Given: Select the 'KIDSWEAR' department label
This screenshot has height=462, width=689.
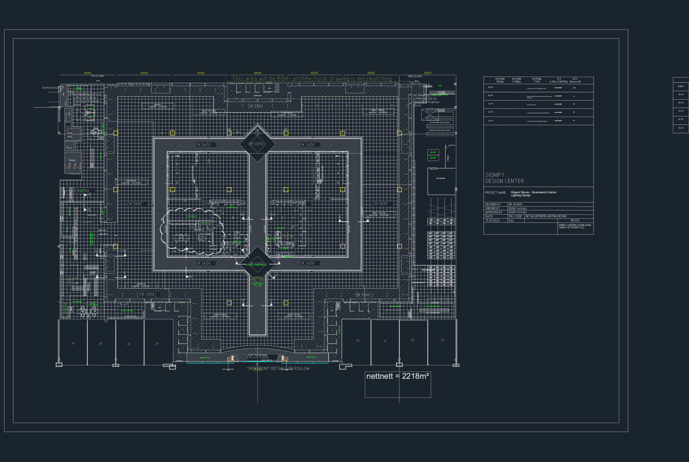Looking at the screenshot, I should (131, 181).
